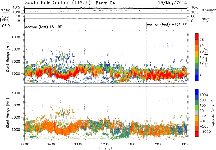
Task: Pick the teal 100–500 Velocity colorbar segment
Action: tap(197, 103)
